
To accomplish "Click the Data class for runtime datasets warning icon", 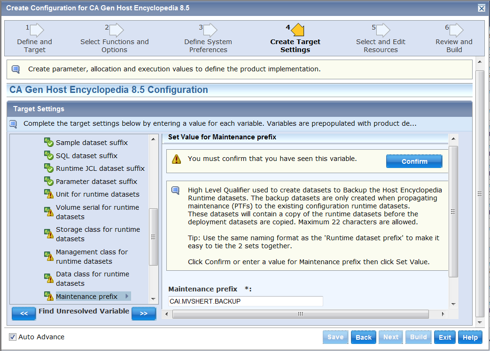I will (49, 279).
